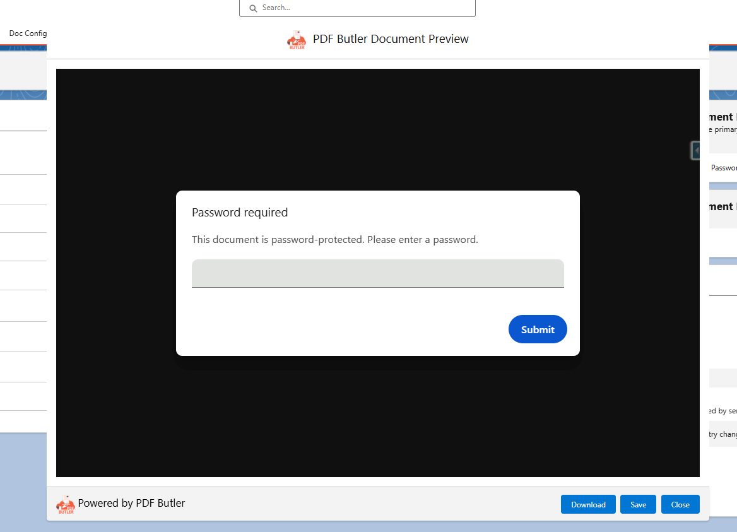Click the password-protected message text

click(334, 240)
